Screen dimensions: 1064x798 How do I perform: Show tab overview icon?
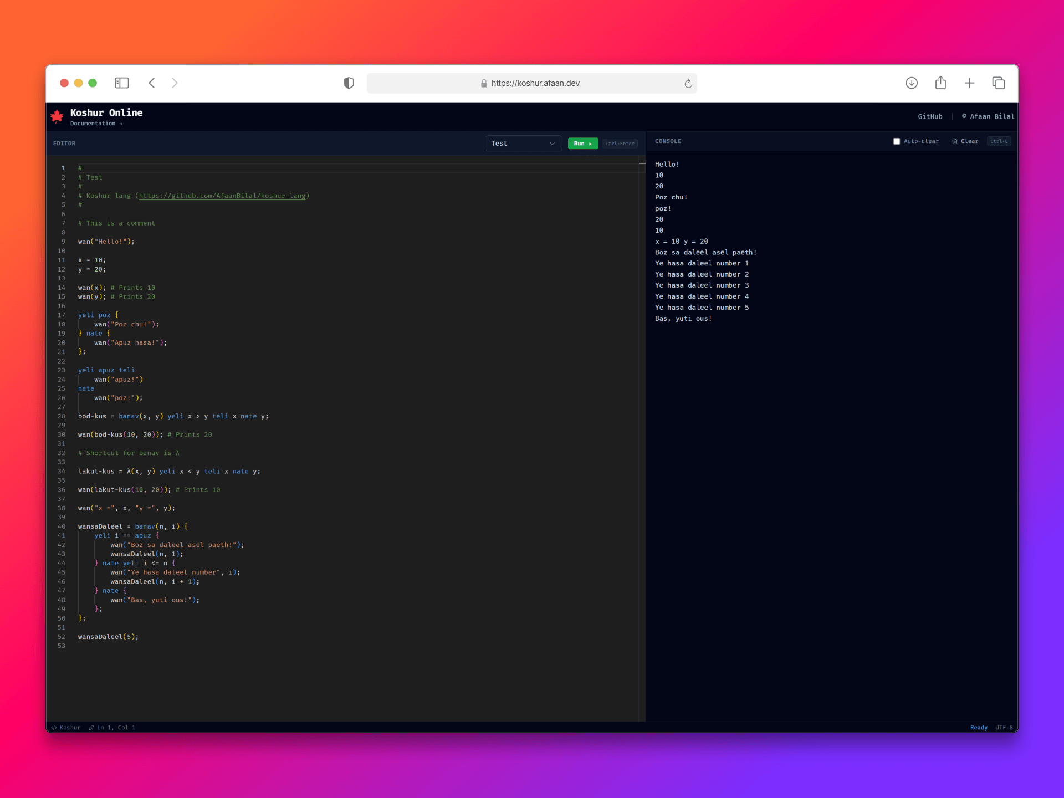click(x=998, y=83)
